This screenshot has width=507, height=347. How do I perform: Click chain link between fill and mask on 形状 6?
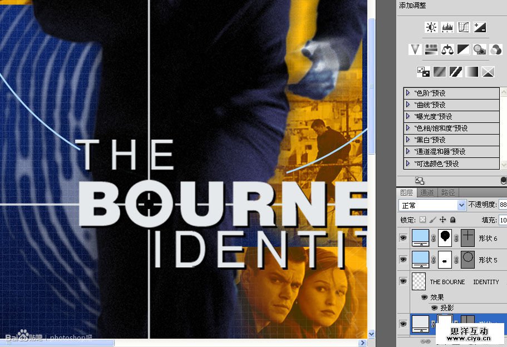(x=434, y=238)
